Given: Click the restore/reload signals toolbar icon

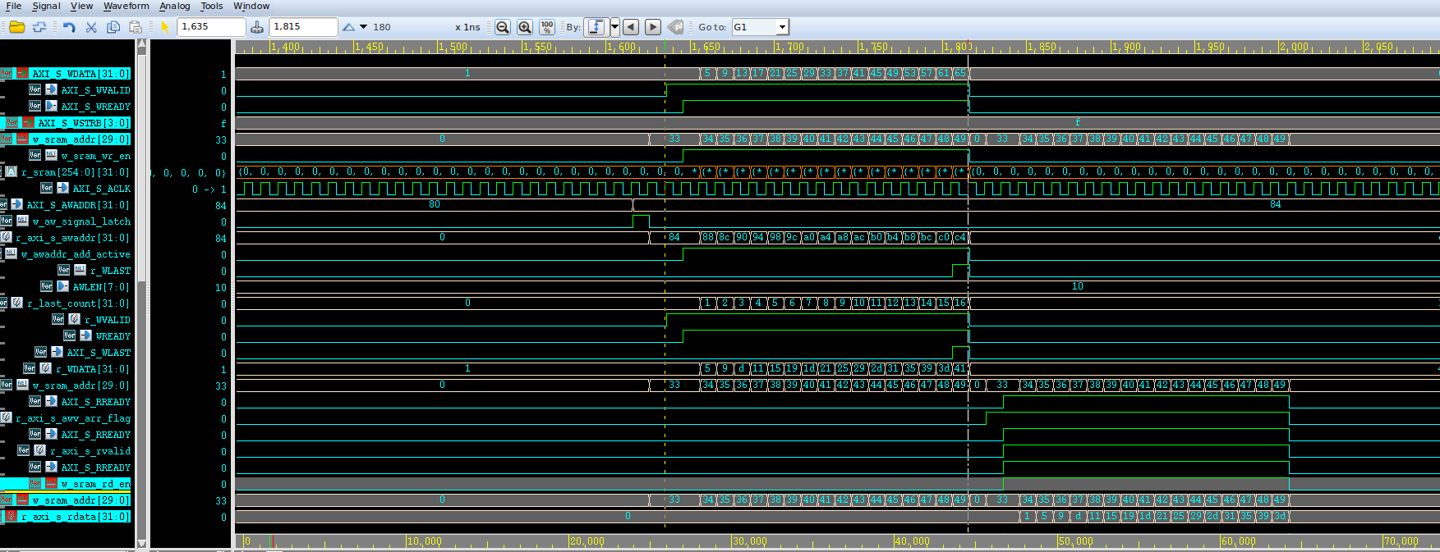Looking at the screenshot, I should click(39, 27).
